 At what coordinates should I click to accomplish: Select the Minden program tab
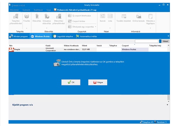pyautogui.click(x=19, y=37)
